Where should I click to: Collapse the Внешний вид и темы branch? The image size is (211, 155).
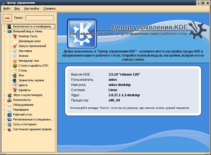pos(4,32)
